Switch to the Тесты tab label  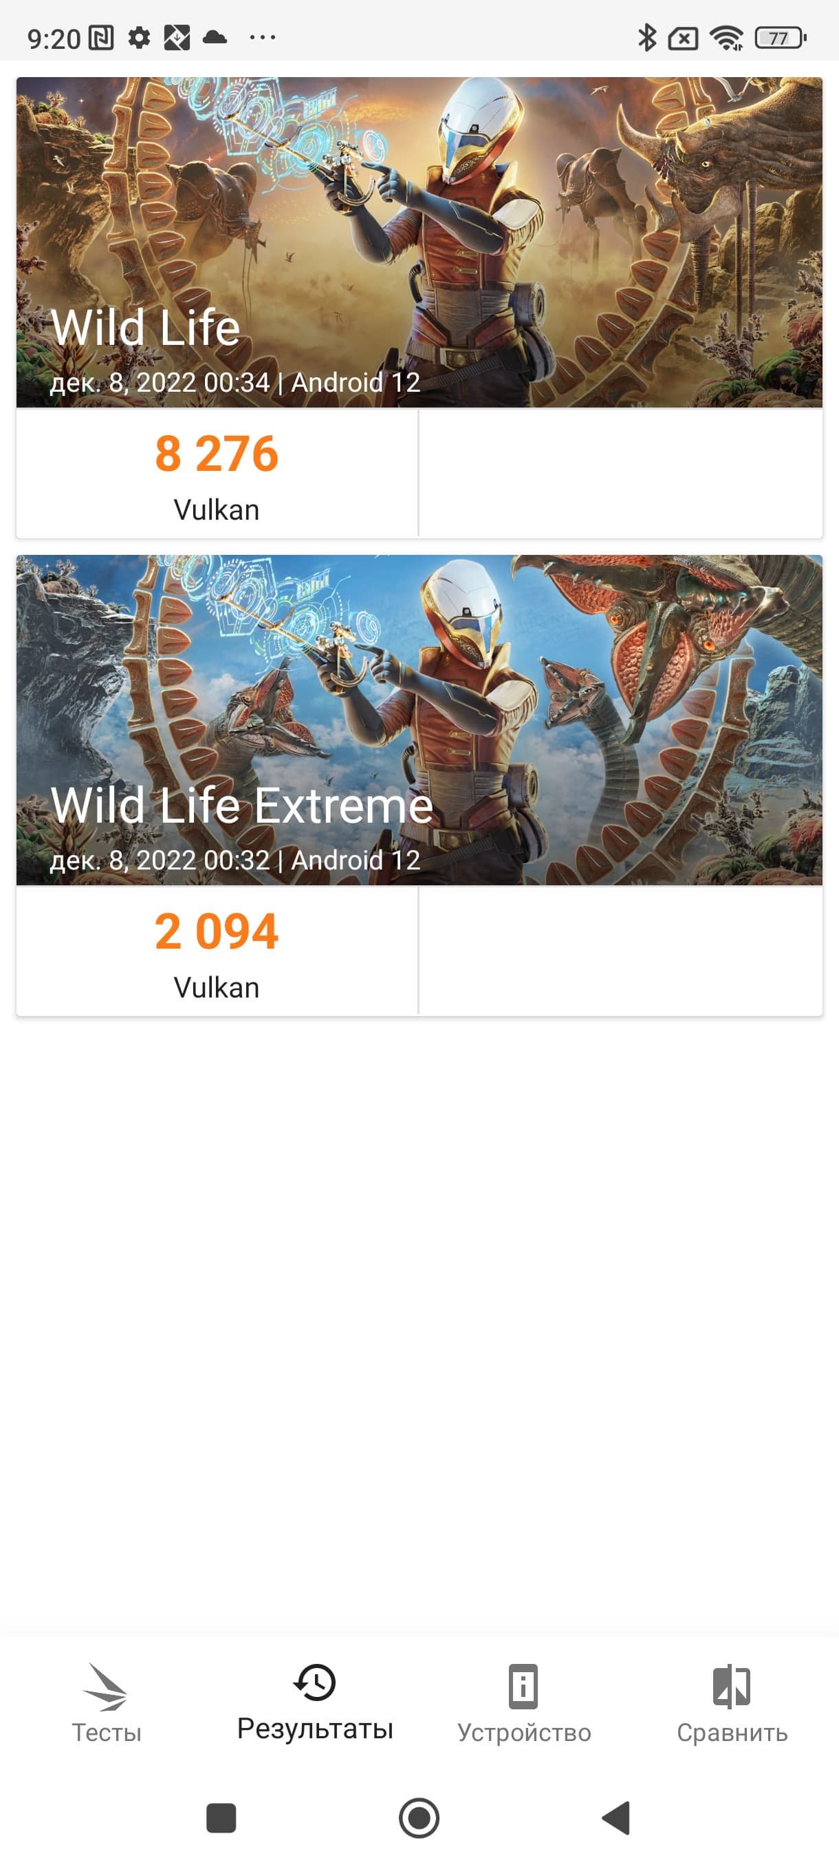tap(107, 1733)
